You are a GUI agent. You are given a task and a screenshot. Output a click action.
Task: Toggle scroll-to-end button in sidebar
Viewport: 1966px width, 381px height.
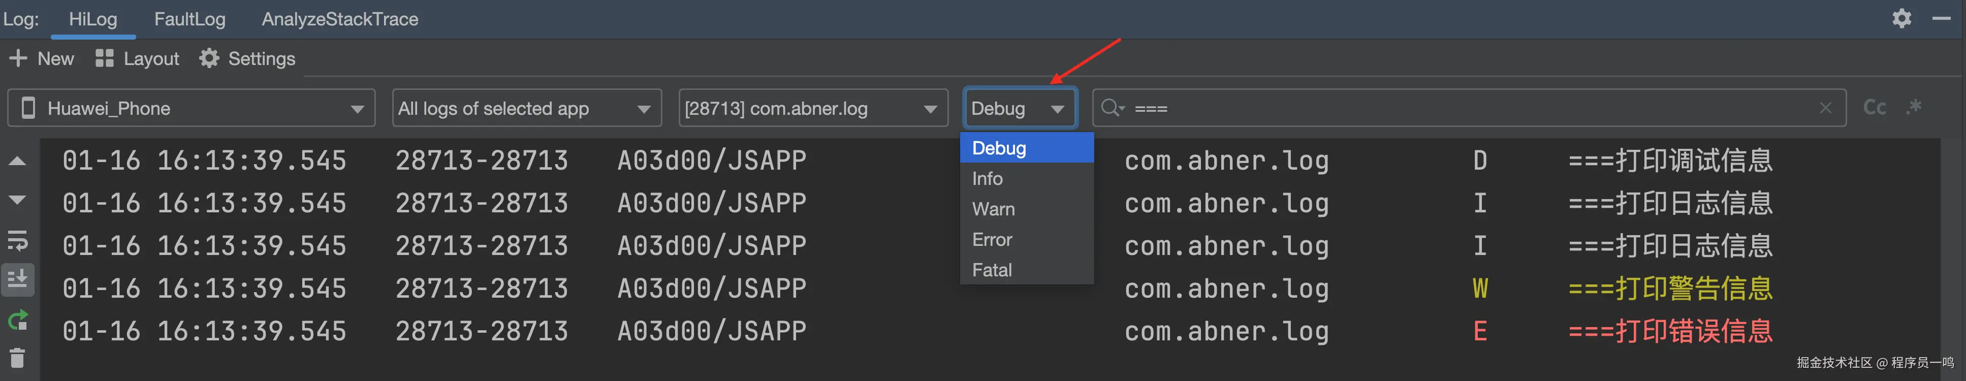[x=18, y=279]
